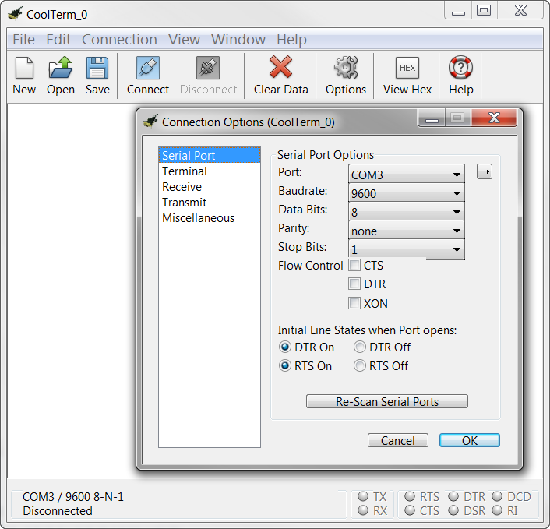Expand the Port dropdown showing COM3
This screenshot has width=550, height=529.
tap(406, 175)
